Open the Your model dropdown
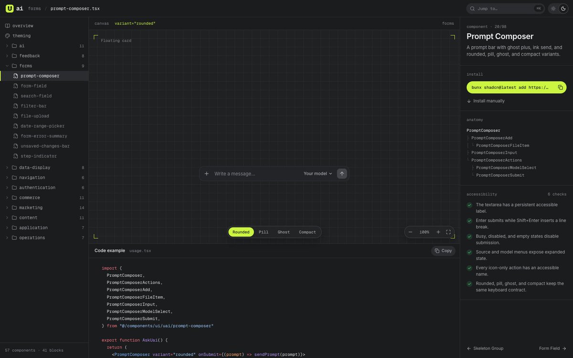Screen dimensions: 573x358 (318, 174)
